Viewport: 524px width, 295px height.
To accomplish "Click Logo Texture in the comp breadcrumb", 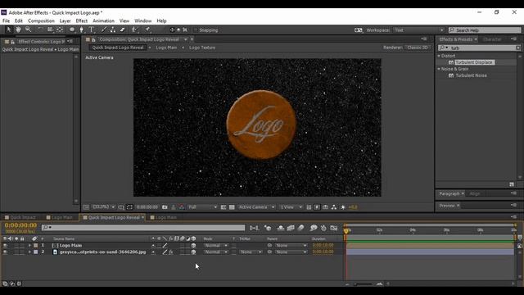I will 202,48.
